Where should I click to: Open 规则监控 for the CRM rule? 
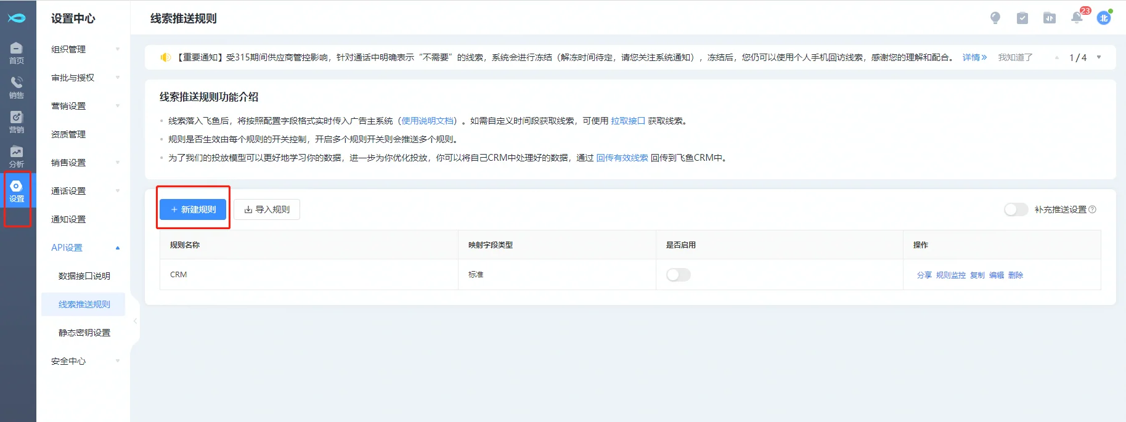(951, 275)
